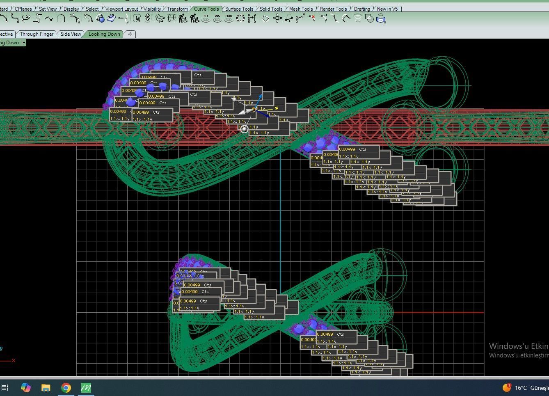This screenshot has height=396, width=549.
Task: Open the Visibility toolbar tab
Action: tap(152, 9)
